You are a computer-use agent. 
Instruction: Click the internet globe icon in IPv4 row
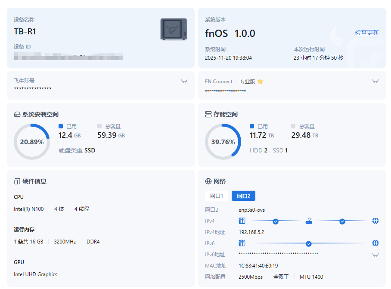click(375, 221)
